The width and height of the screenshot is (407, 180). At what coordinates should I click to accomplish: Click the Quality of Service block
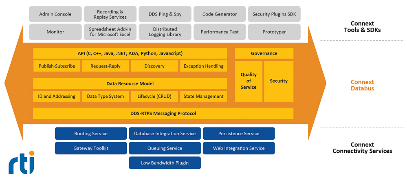tap(249, 81)
